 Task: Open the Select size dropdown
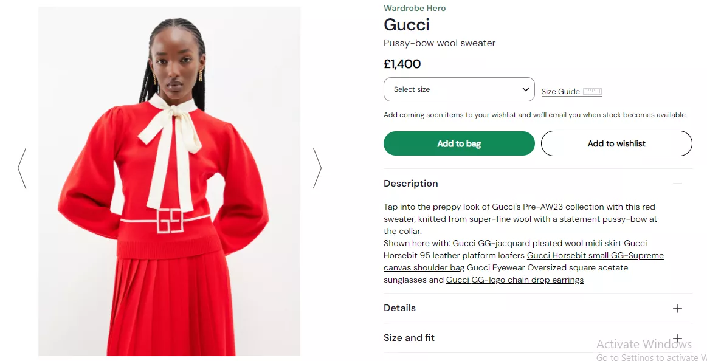pyautogui.click(x=459, y=89)
